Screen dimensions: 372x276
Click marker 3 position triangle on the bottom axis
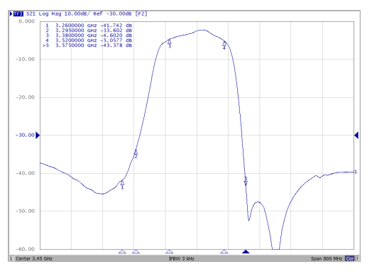[170, 252]
